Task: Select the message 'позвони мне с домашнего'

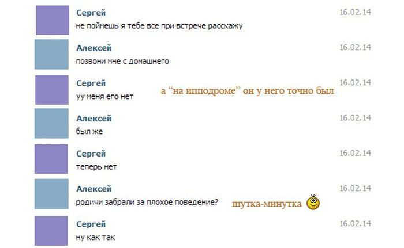Action: (x=122, y=61)
